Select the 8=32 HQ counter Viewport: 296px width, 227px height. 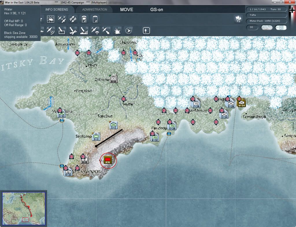click(155, 137)
